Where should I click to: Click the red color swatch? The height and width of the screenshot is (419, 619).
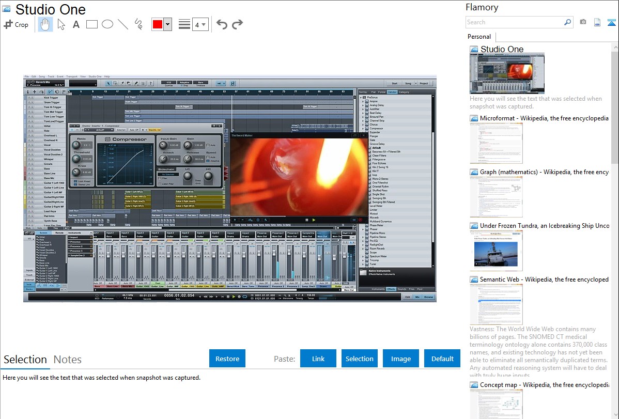(158, 24)
